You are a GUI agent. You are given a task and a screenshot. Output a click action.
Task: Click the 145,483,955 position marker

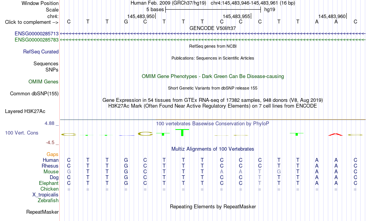point(237,16)
